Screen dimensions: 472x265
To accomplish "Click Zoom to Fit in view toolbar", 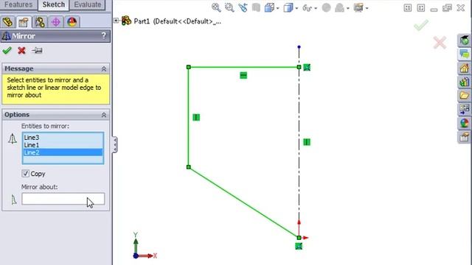I will (x=216, y=7).
